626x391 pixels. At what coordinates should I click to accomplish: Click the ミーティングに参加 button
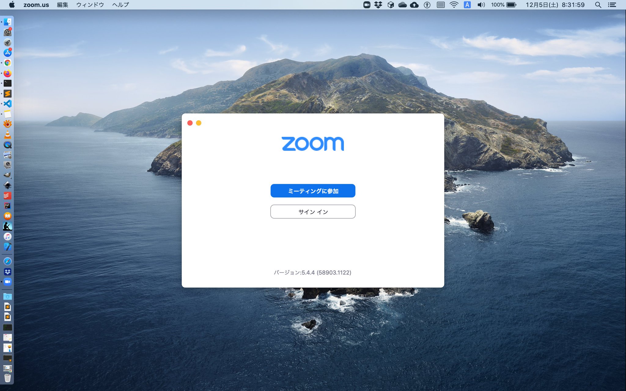(313, 191)
